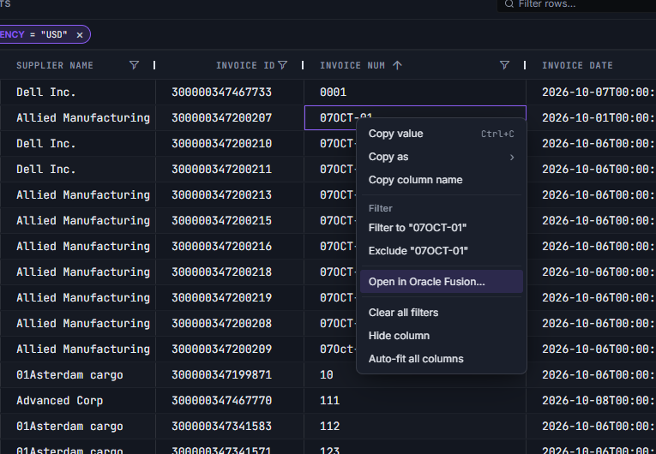The height and width of the screenshot is (454, 656).
Task: Select invoice ID 300000347200213
Action: 230,194
